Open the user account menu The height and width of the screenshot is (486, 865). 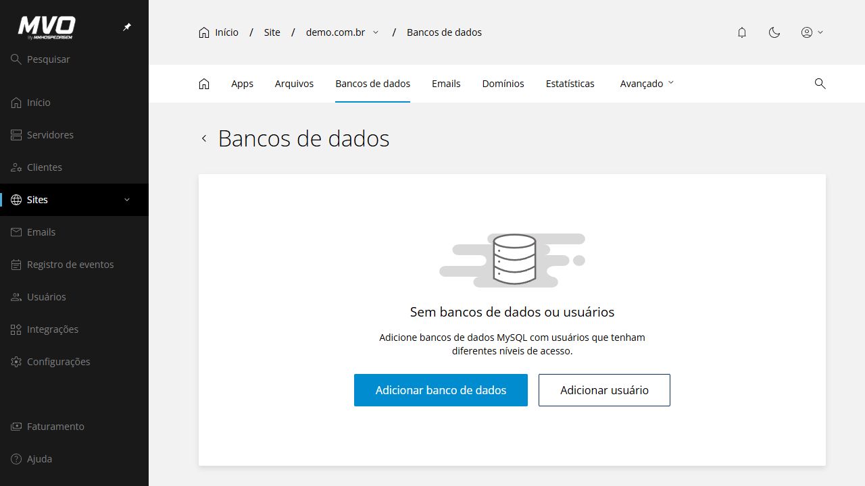(812, 32)
